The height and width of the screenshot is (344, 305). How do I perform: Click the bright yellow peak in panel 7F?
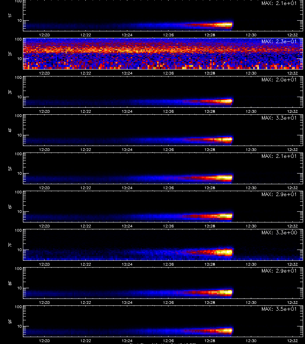(224, 252)
